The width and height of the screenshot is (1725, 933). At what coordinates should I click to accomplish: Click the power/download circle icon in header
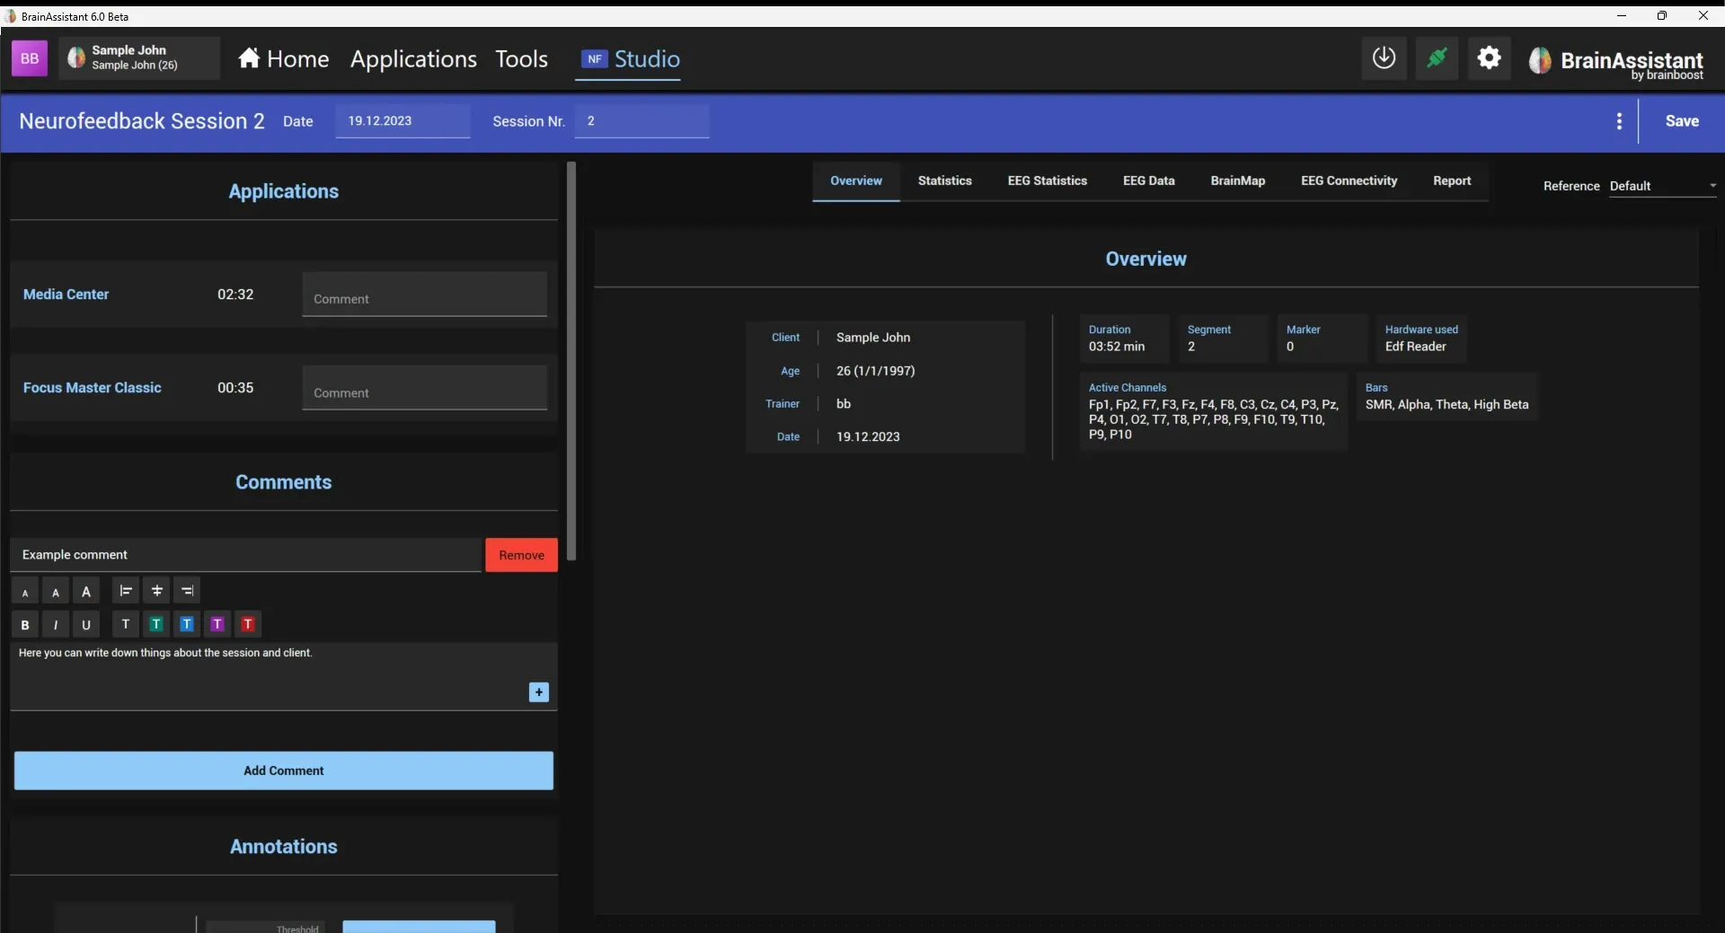(x=1384, y=58)
